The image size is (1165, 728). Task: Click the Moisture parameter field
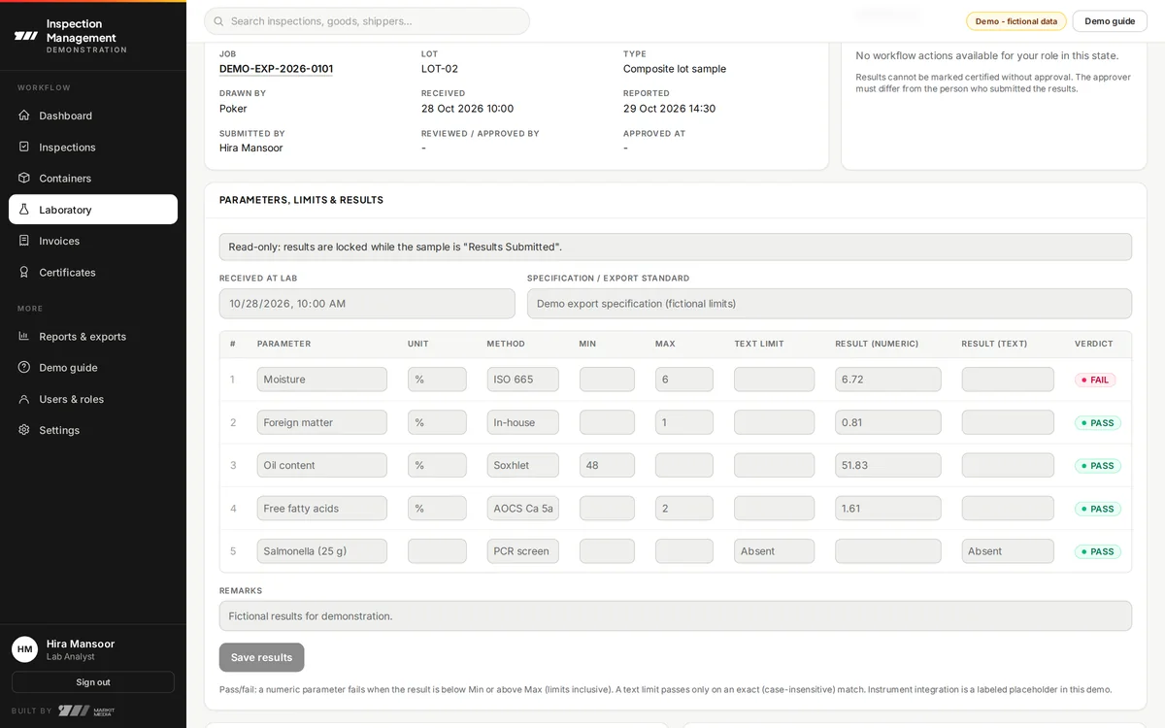(321, 380)
